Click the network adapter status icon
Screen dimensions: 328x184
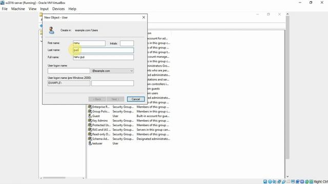pos(279,182)
